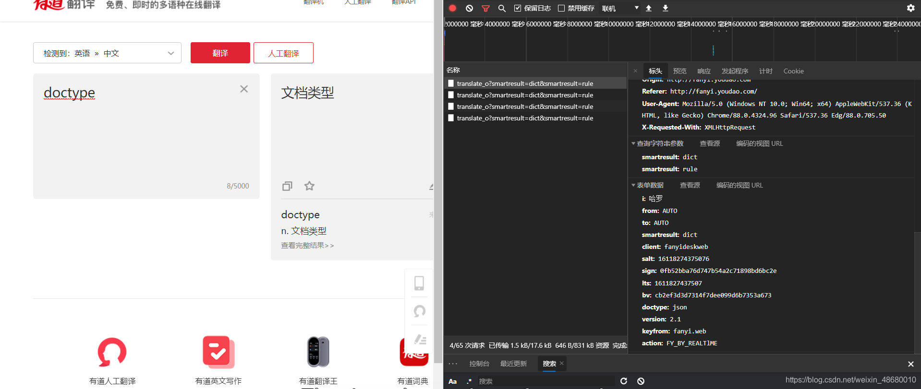Viewport: 921px width, 389px height.
Task: Clear the doctype input text
Action: pos(244,89)
